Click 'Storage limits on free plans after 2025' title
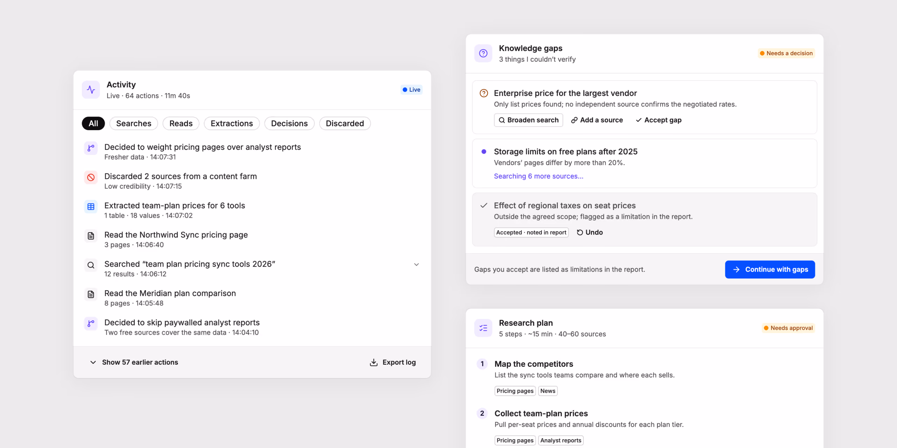 click(x=566, y=152)
